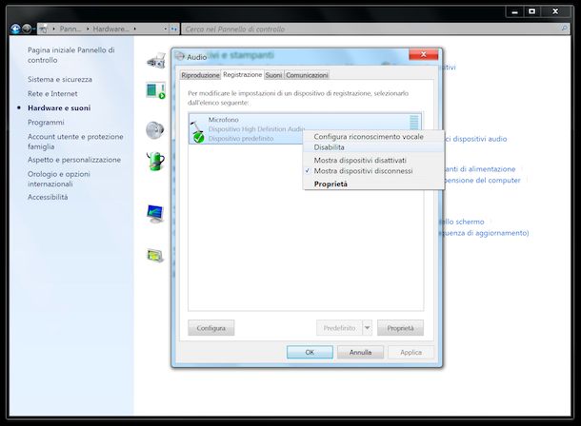The height and width of the screenshot is (426, 581).
Task: Open Rete e Internet link
Action: click(52, 93)
